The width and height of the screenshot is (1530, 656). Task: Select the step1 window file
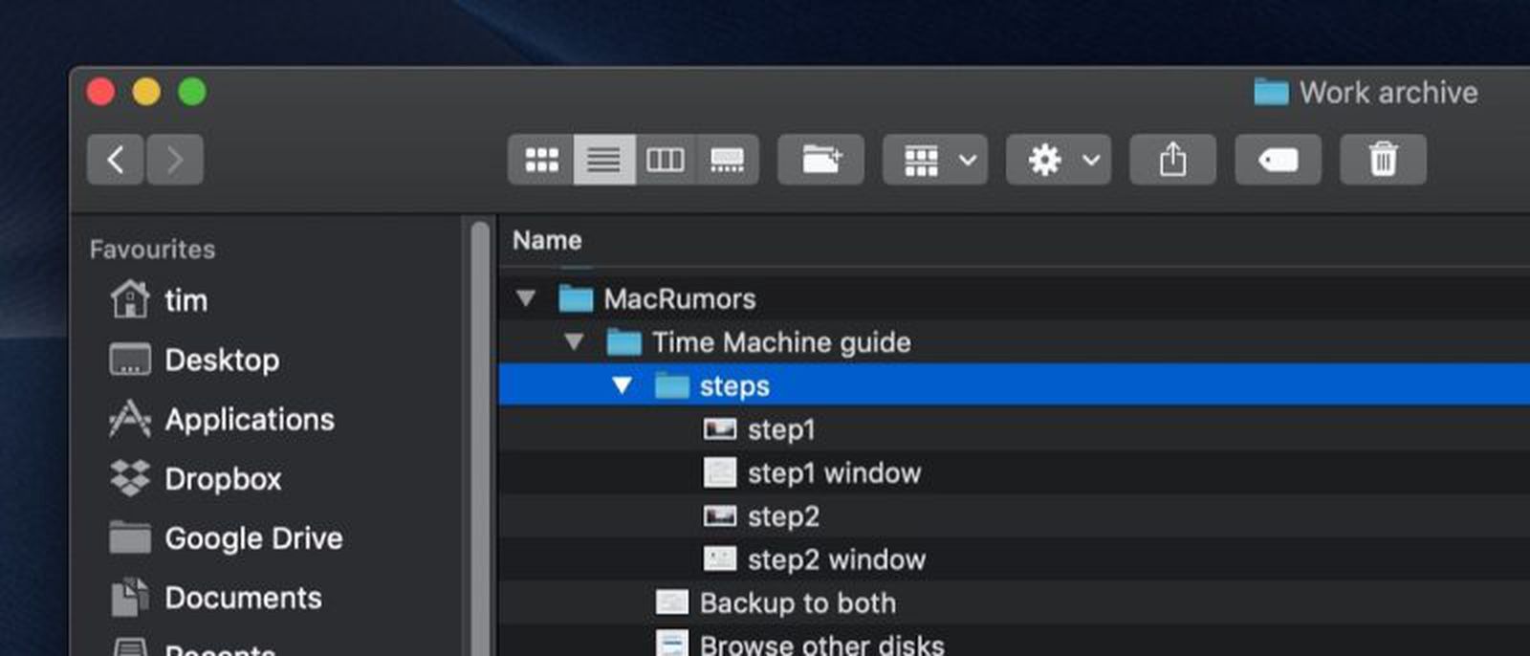point(833,473)
